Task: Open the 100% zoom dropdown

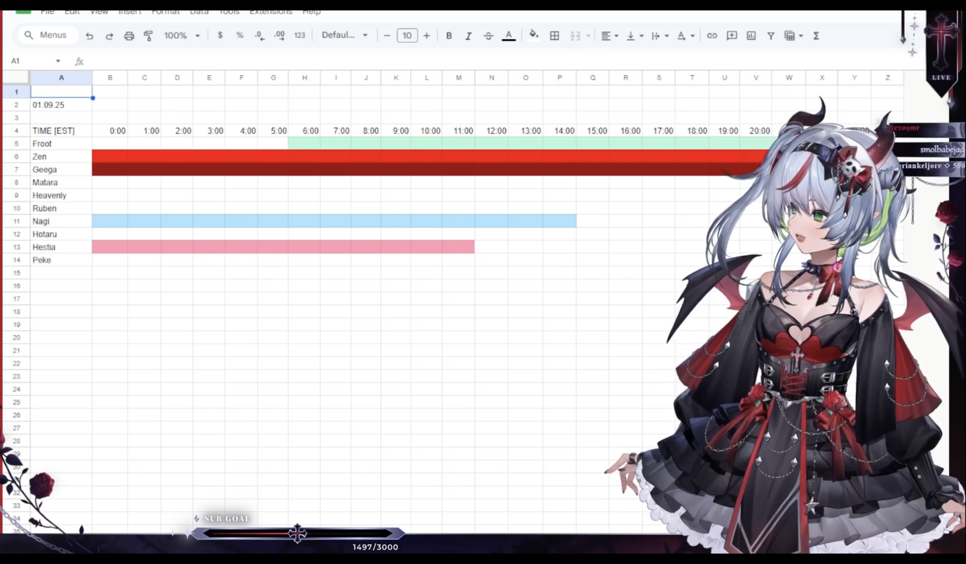Action: [182, 35]
